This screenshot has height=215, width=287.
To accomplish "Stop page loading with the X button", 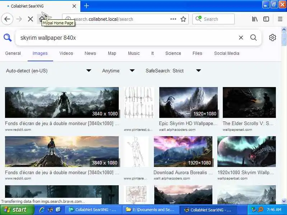I will [30, 19].
